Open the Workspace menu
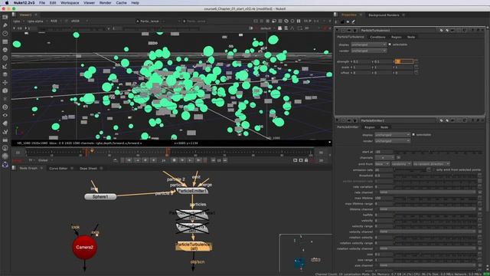 (x=70, y=3)
